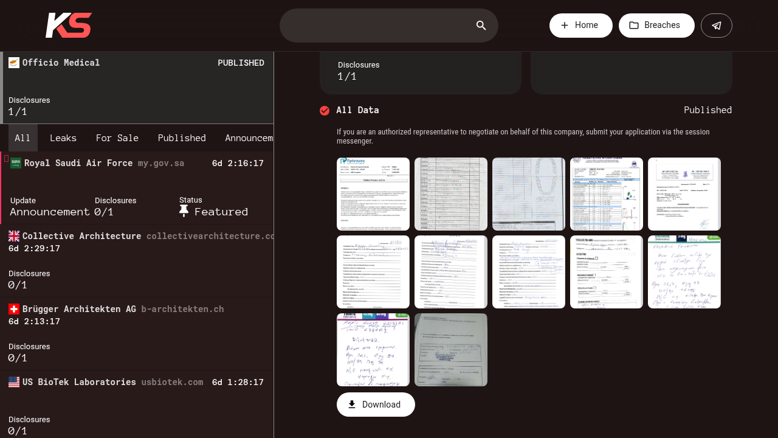This screenshot has height=438, width=778.
Task: Open the Royal Saudi Air Force entry
Action: coord(137,188)
